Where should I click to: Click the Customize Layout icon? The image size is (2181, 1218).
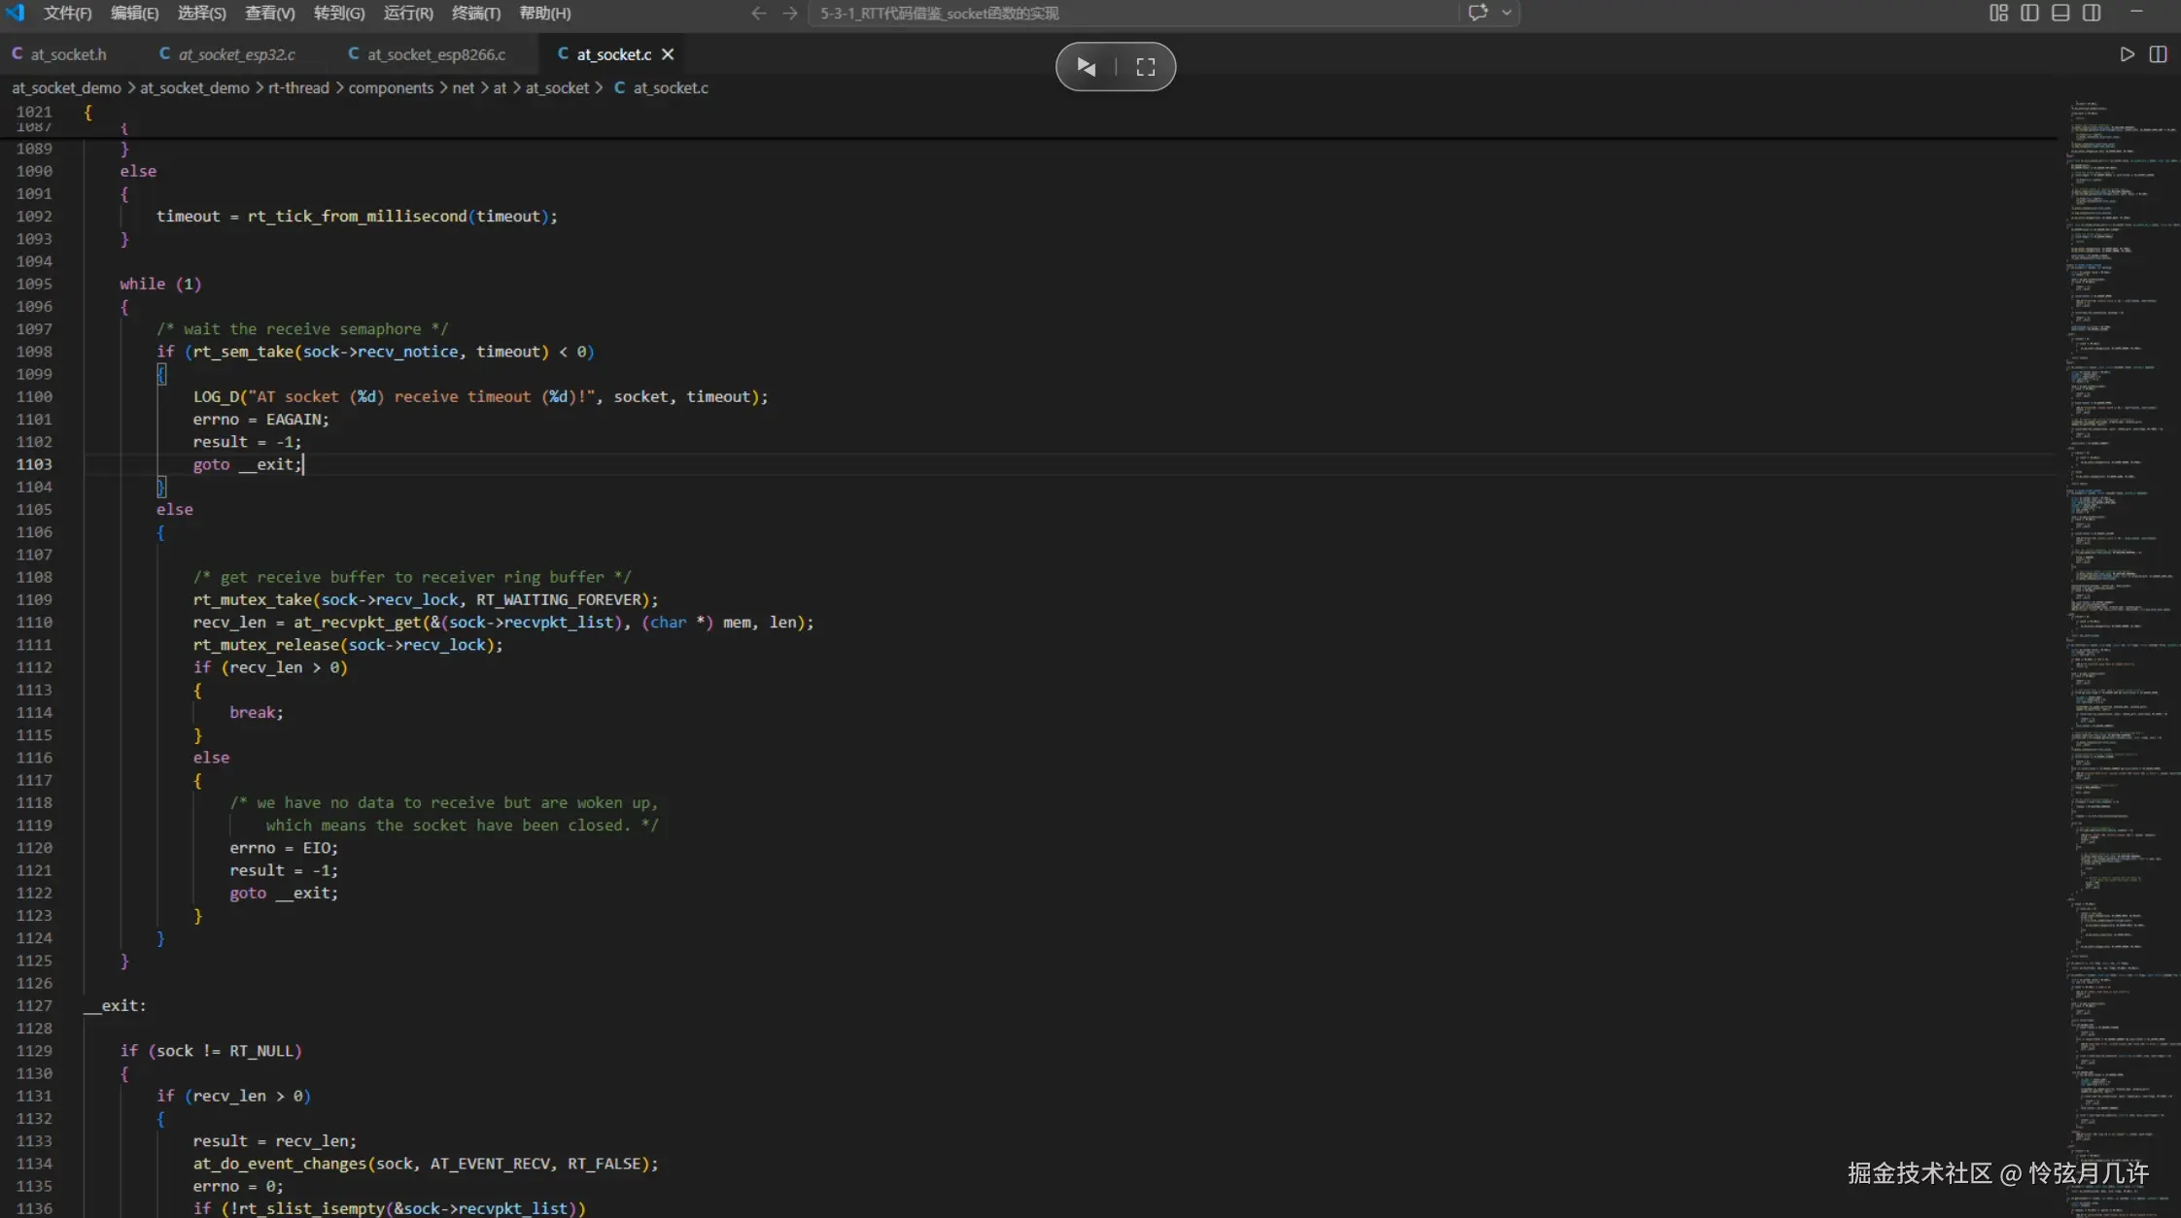click(1998, 13)
